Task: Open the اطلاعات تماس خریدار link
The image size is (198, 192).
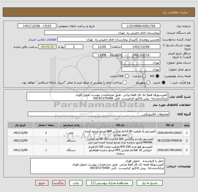Action: tap(42, 39)
